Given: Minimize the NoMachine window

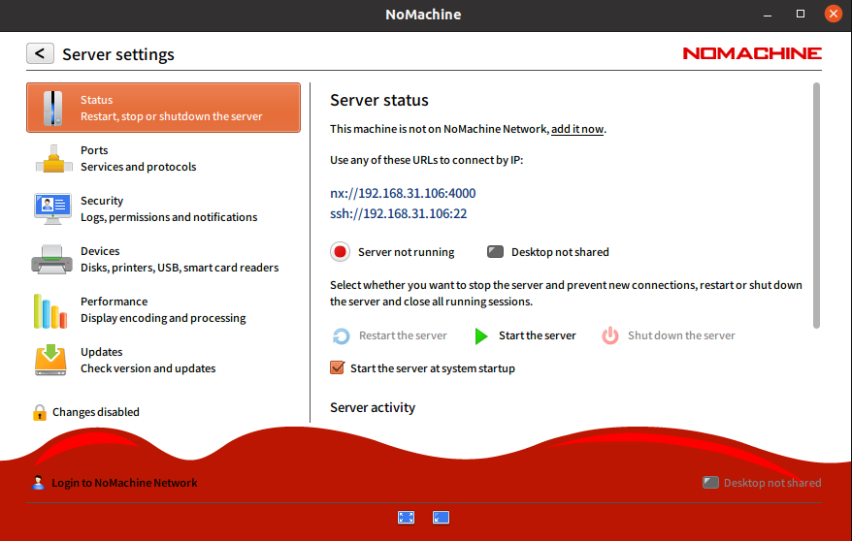Looking at the screenshot, I should click(768, 15).
